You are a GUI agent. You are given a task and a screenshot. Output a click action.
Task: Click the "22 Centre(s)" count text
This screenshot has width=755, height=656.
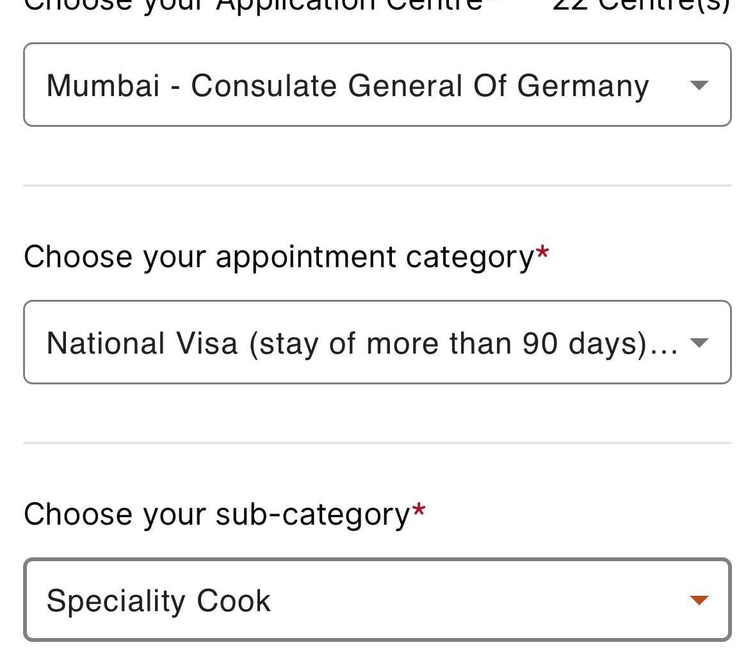pos(640,5)
